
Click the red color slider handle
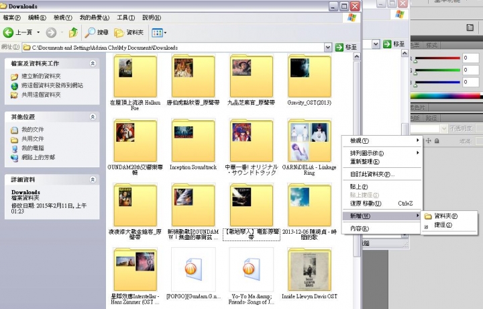415,61
